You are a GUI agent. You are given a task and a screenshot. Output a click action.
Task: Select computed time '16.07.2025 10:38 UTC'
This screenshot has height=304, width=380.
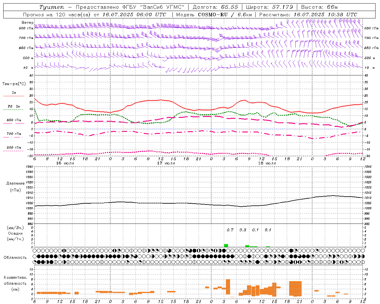click(x=325, y=15)
